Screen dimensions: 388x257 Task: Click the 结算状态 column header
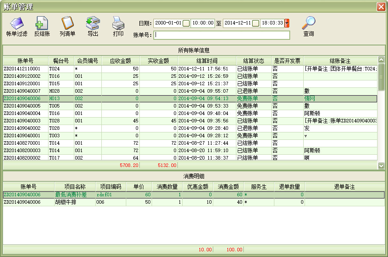click(253, 61)
